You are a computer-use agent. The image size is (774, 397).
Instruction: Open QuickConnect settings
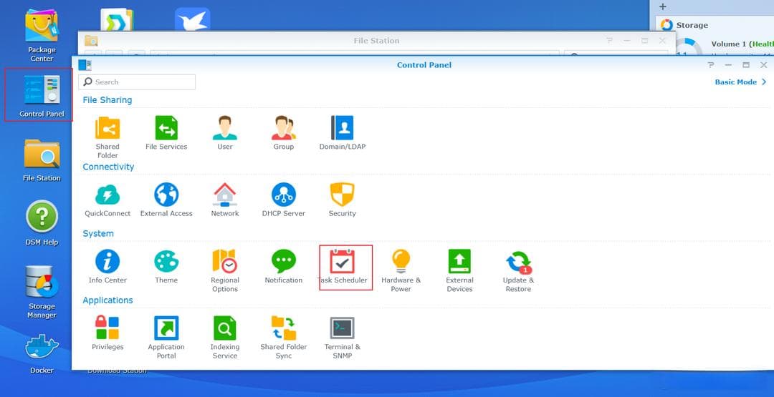[x=107, y=200]
